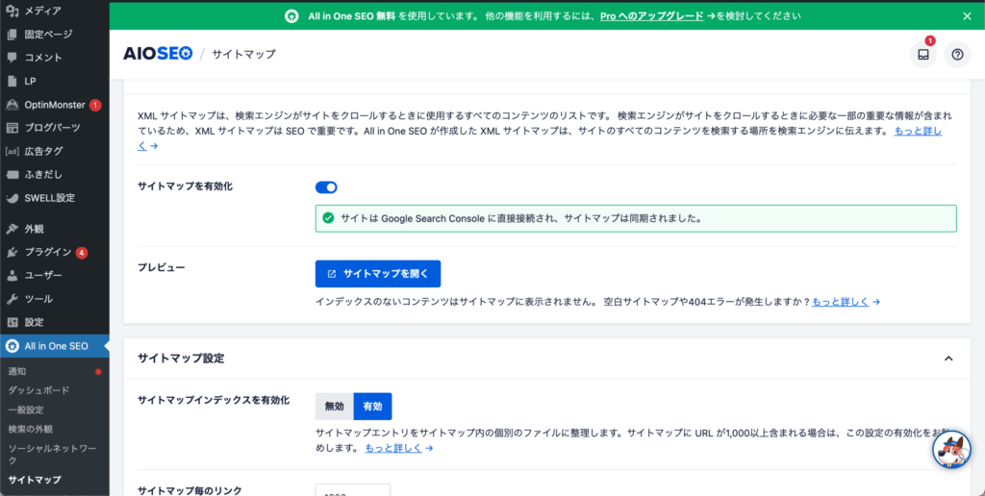Click the 外観 paintbrush icon
Screen dimensions: 985x496
[x=12, y=229]
